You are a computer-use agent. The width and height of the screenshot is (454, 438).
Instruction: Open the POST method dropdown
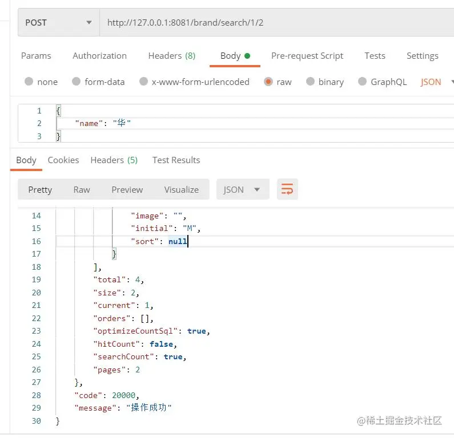[58, 23]
